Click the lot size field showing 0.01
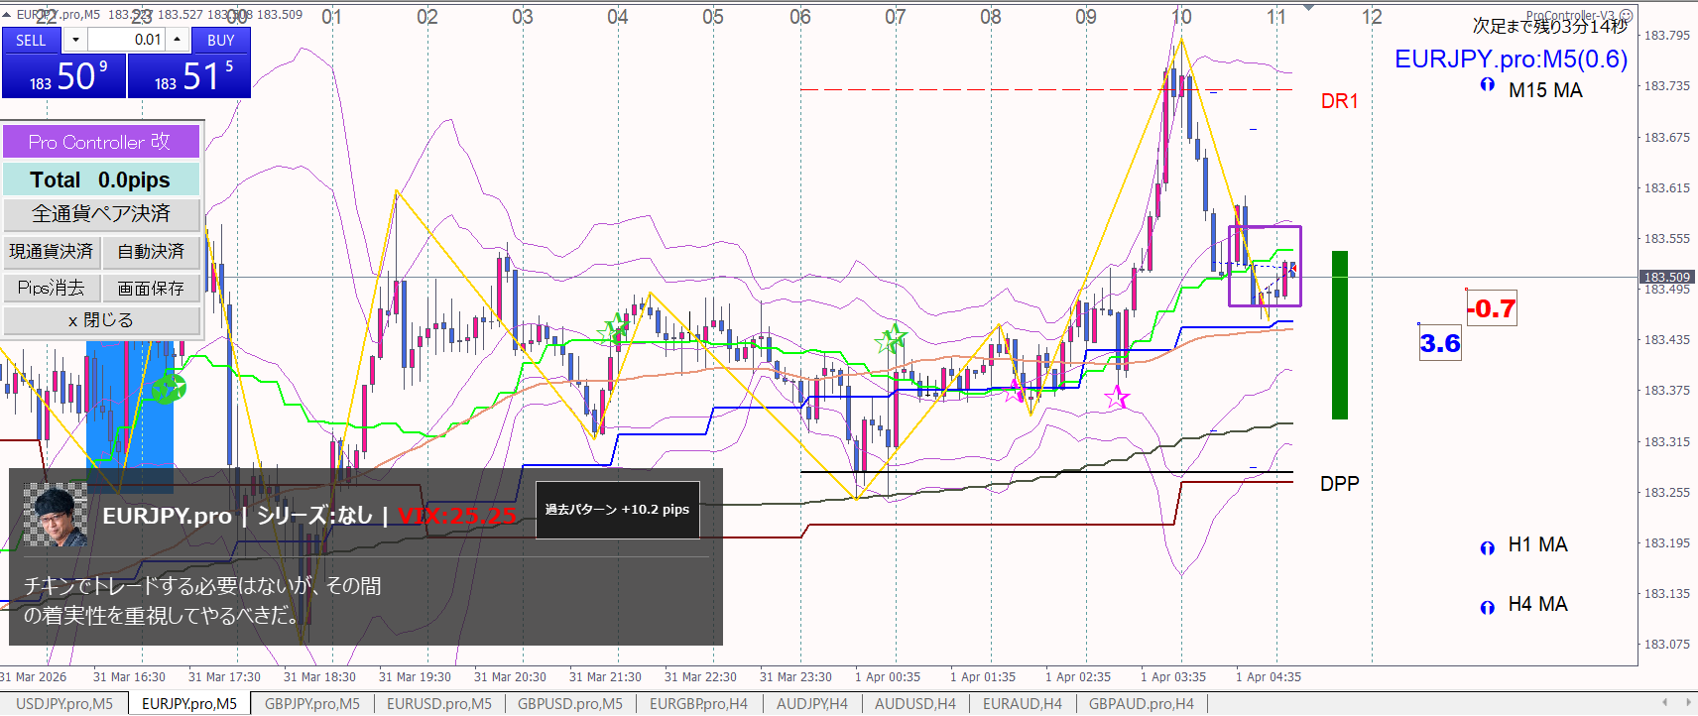The image size is (1698, 716). click(x=126, y=40)
